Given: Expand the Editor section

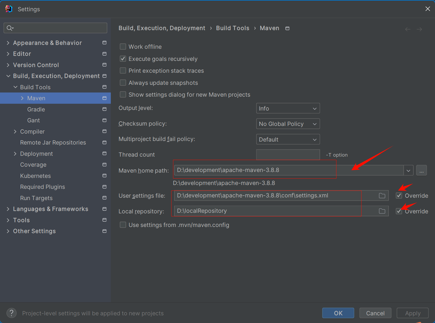Looking at the screenshot, I should pos(8,54).
